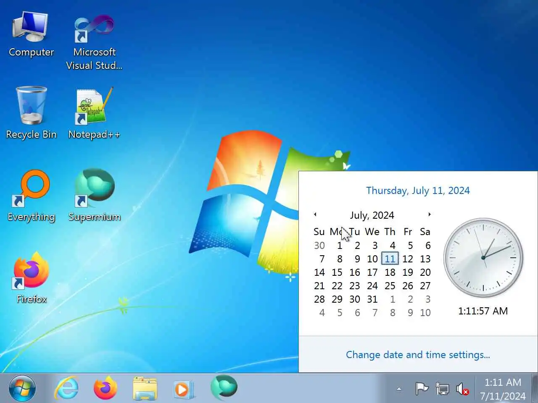This screenshot has width=538, height=403.
Task: Show hidden tray icons arrow
Action: (399, 389)
